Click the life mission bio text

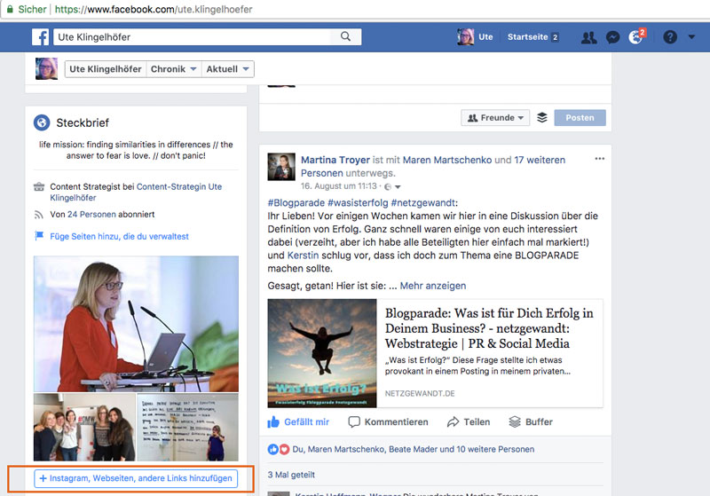(136, 150)
